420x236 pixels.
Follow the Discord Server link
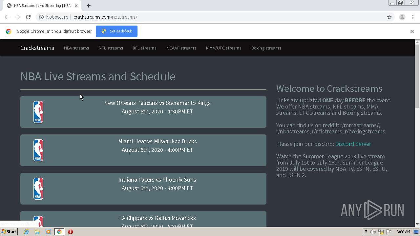click(x=353, y=144)
